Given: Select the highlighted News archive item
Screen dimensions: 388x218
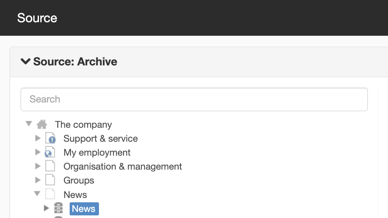Looking at the screenshot, I should [84, 209].
